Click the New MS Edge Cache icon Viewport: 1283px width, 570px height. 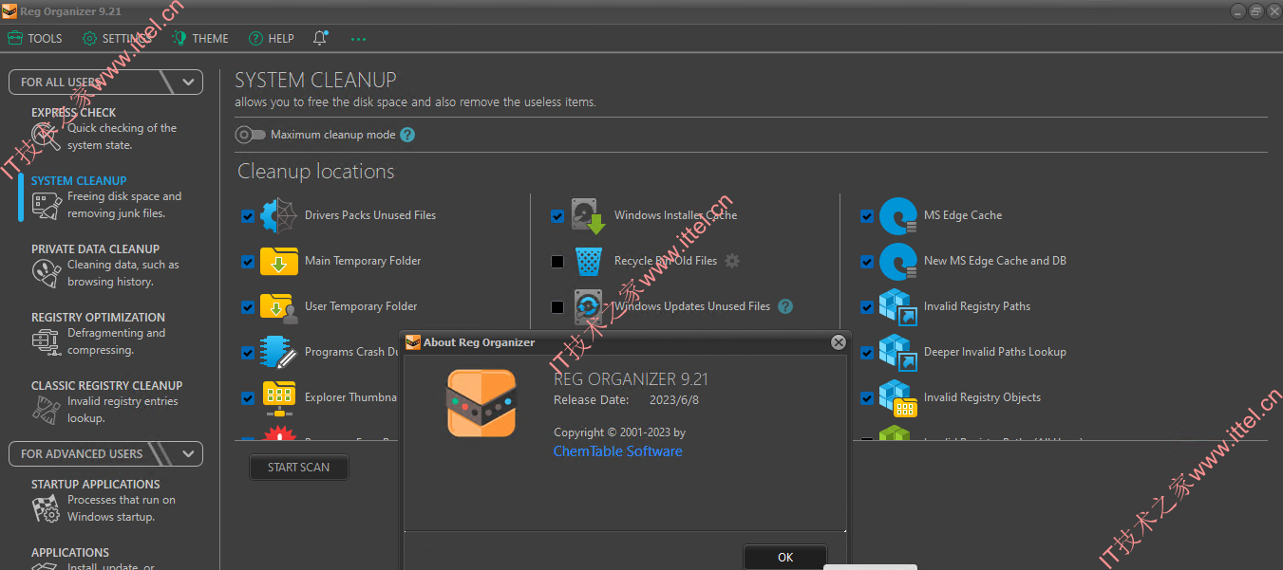[x=898, y=262]
